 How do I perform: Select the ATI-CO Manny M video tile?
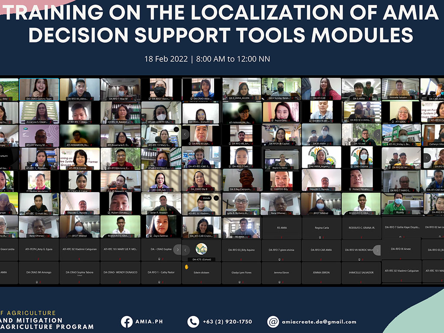point(39,136)
